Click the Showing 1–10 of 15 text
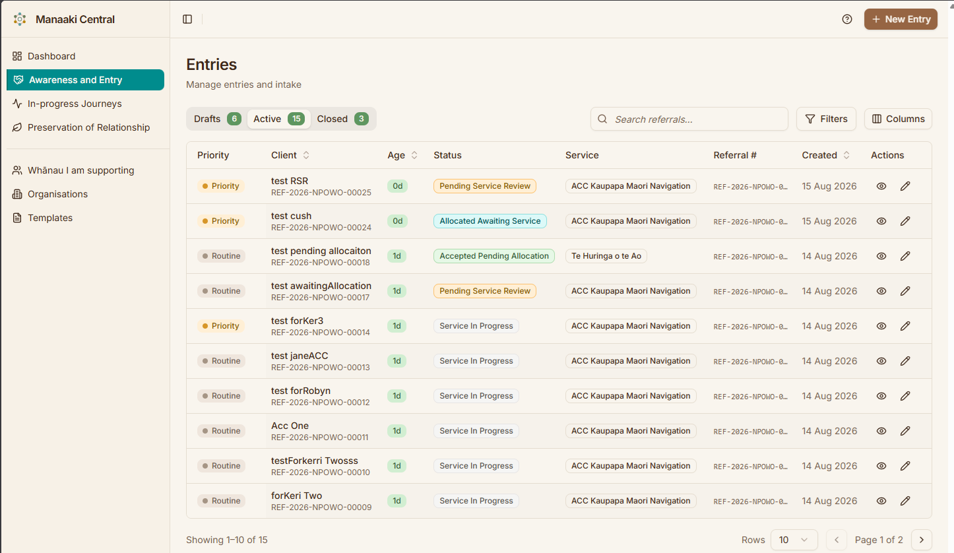954x553 pixels. coord(227,540)
